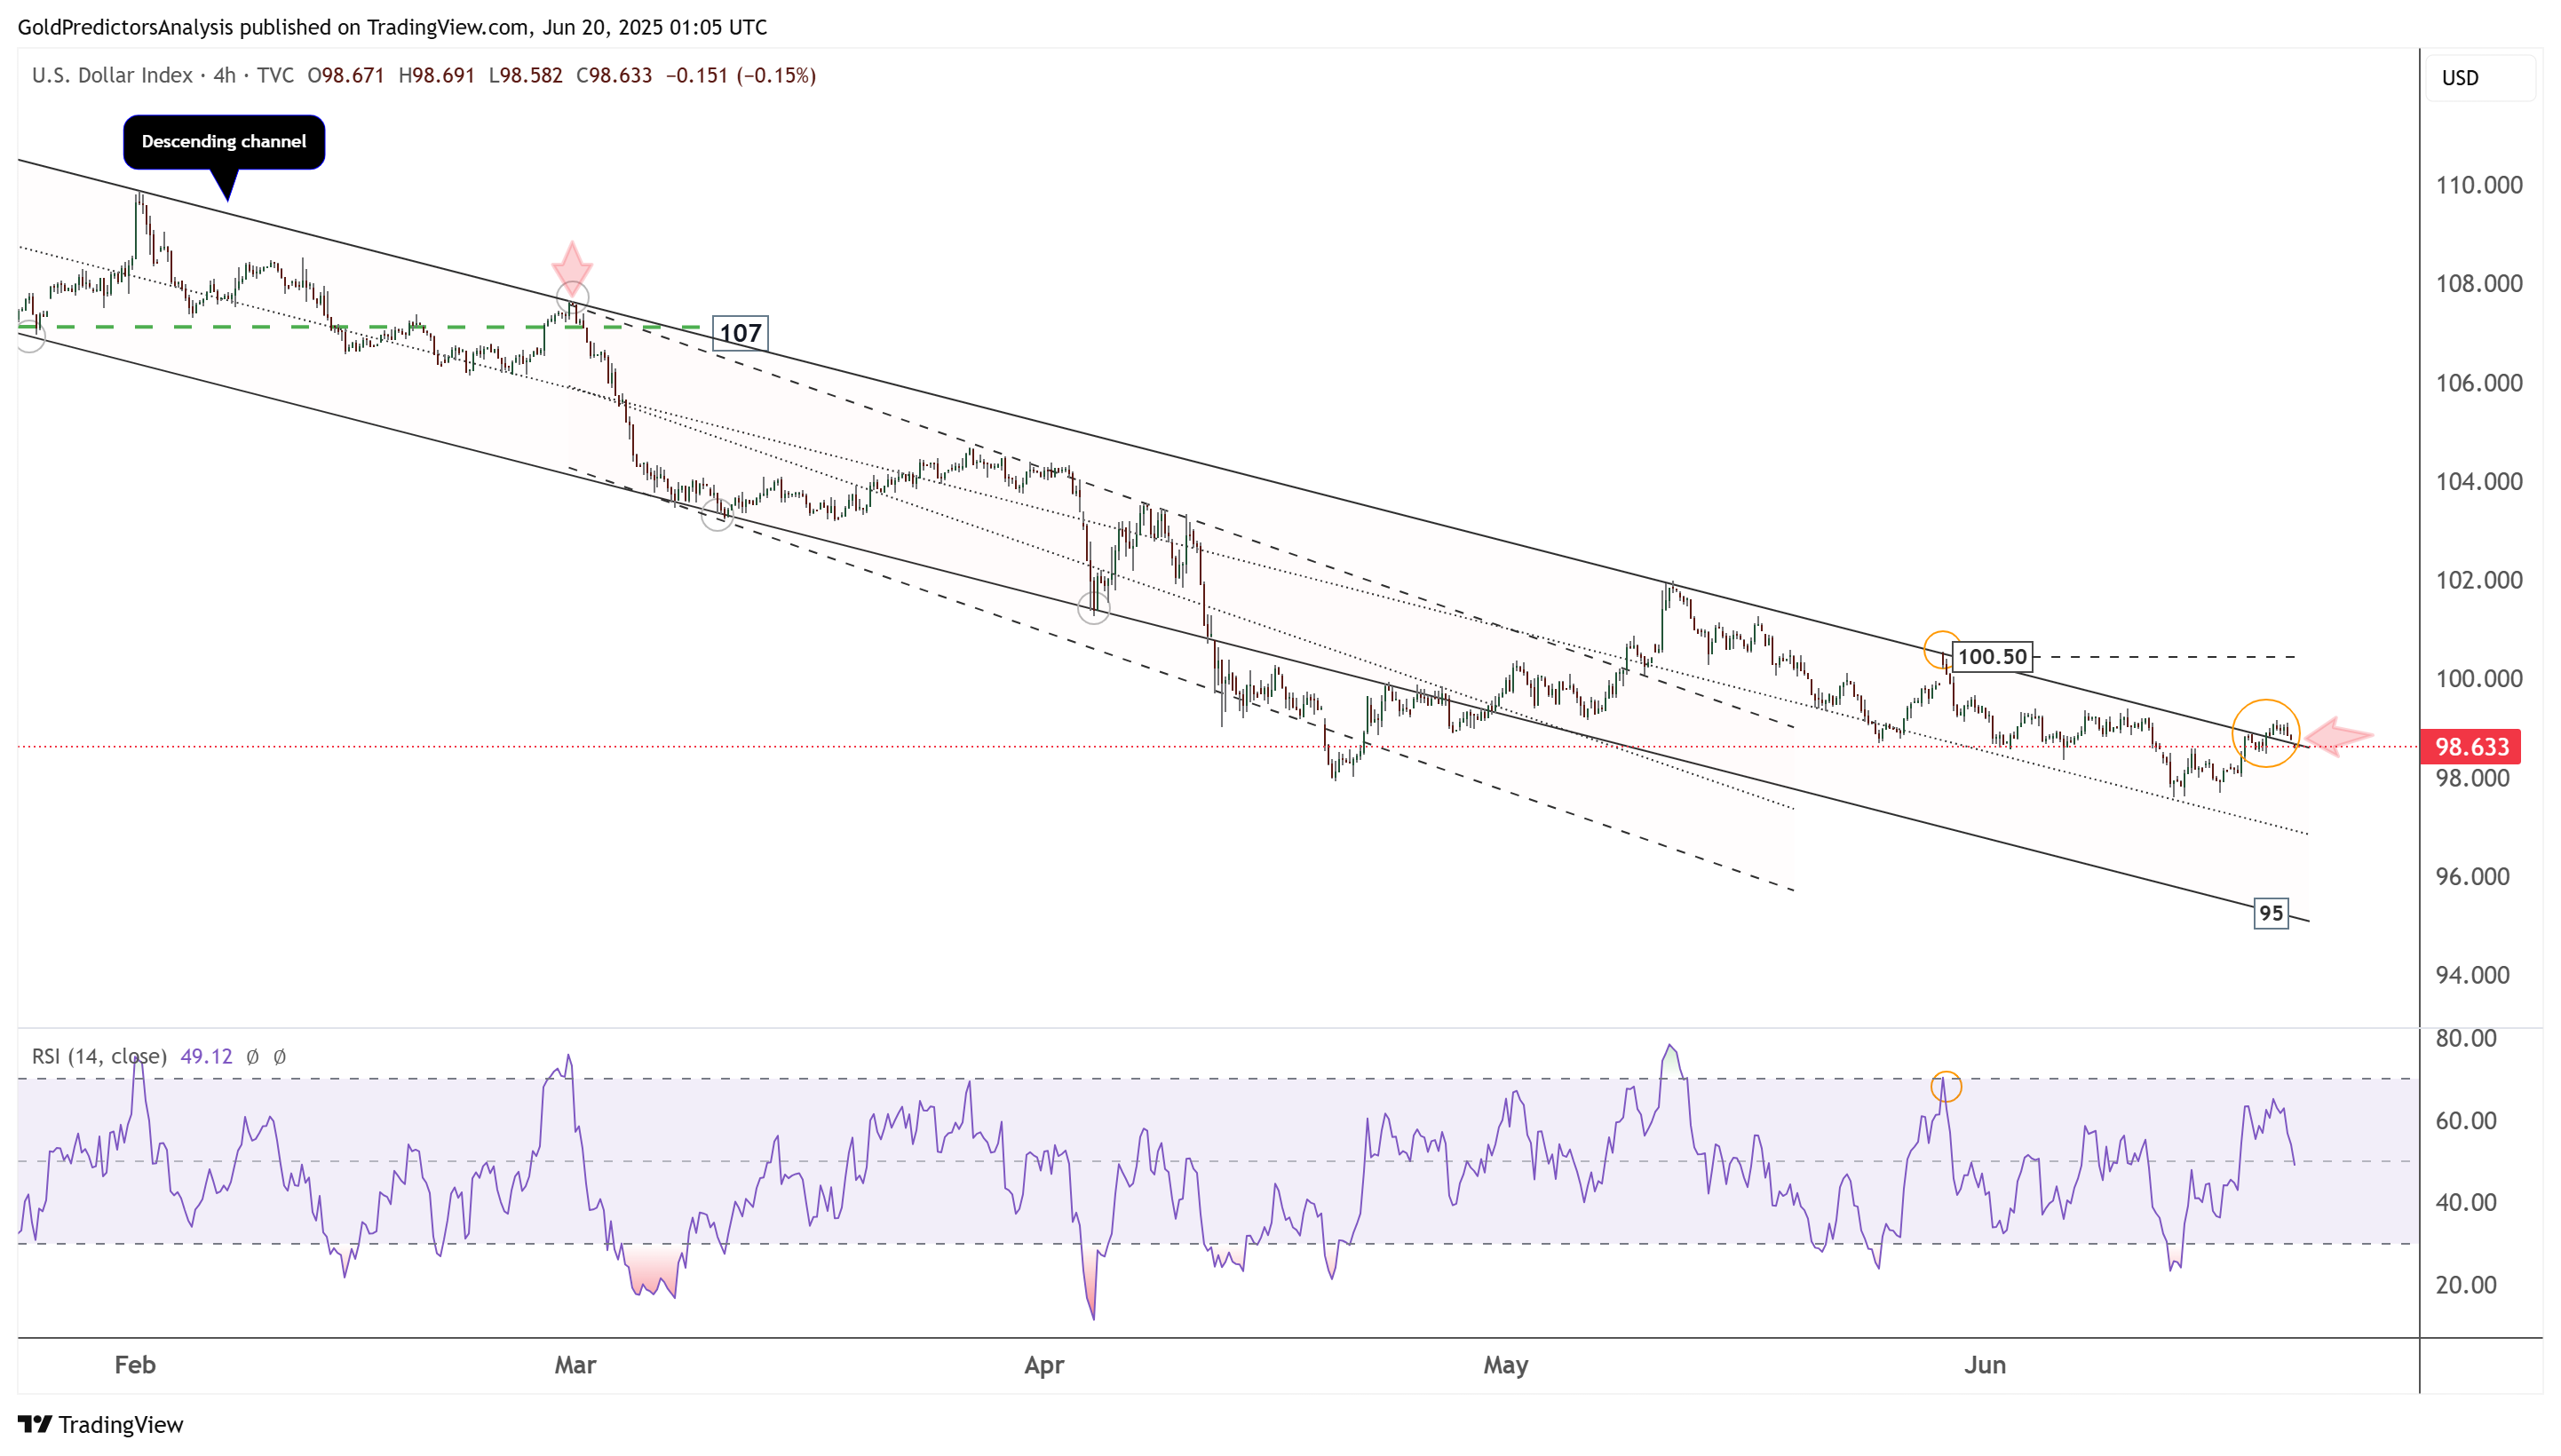Click the Apr label on time axis
Viewport: 2561px width, 1456px height.
[1044, 1366]
